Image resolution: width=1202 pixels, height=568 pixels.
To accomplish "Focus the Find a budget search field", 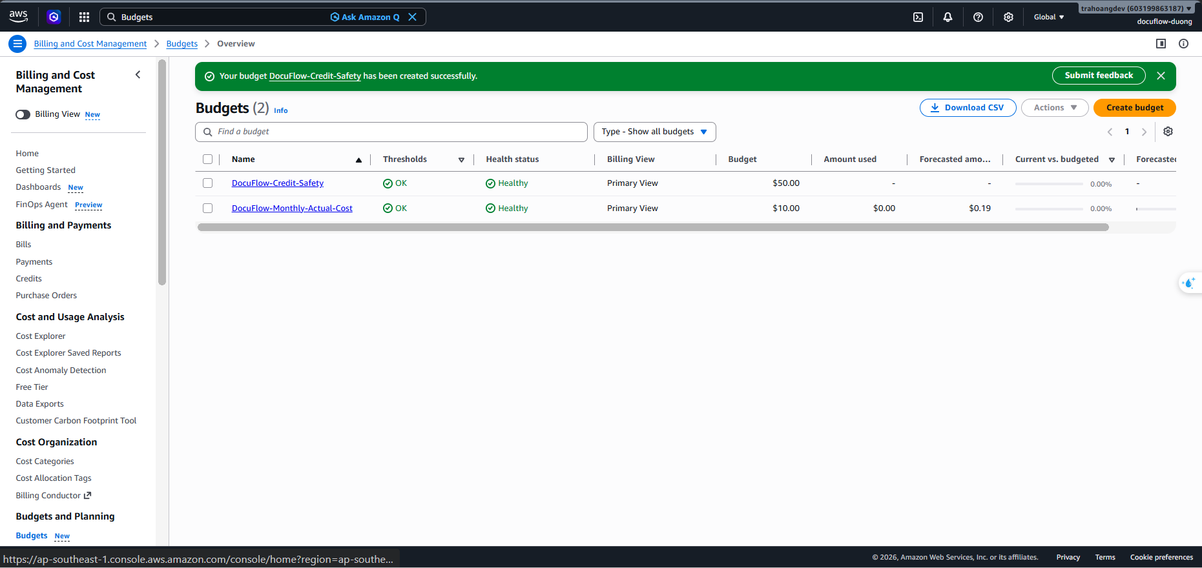I will point(391,132).
